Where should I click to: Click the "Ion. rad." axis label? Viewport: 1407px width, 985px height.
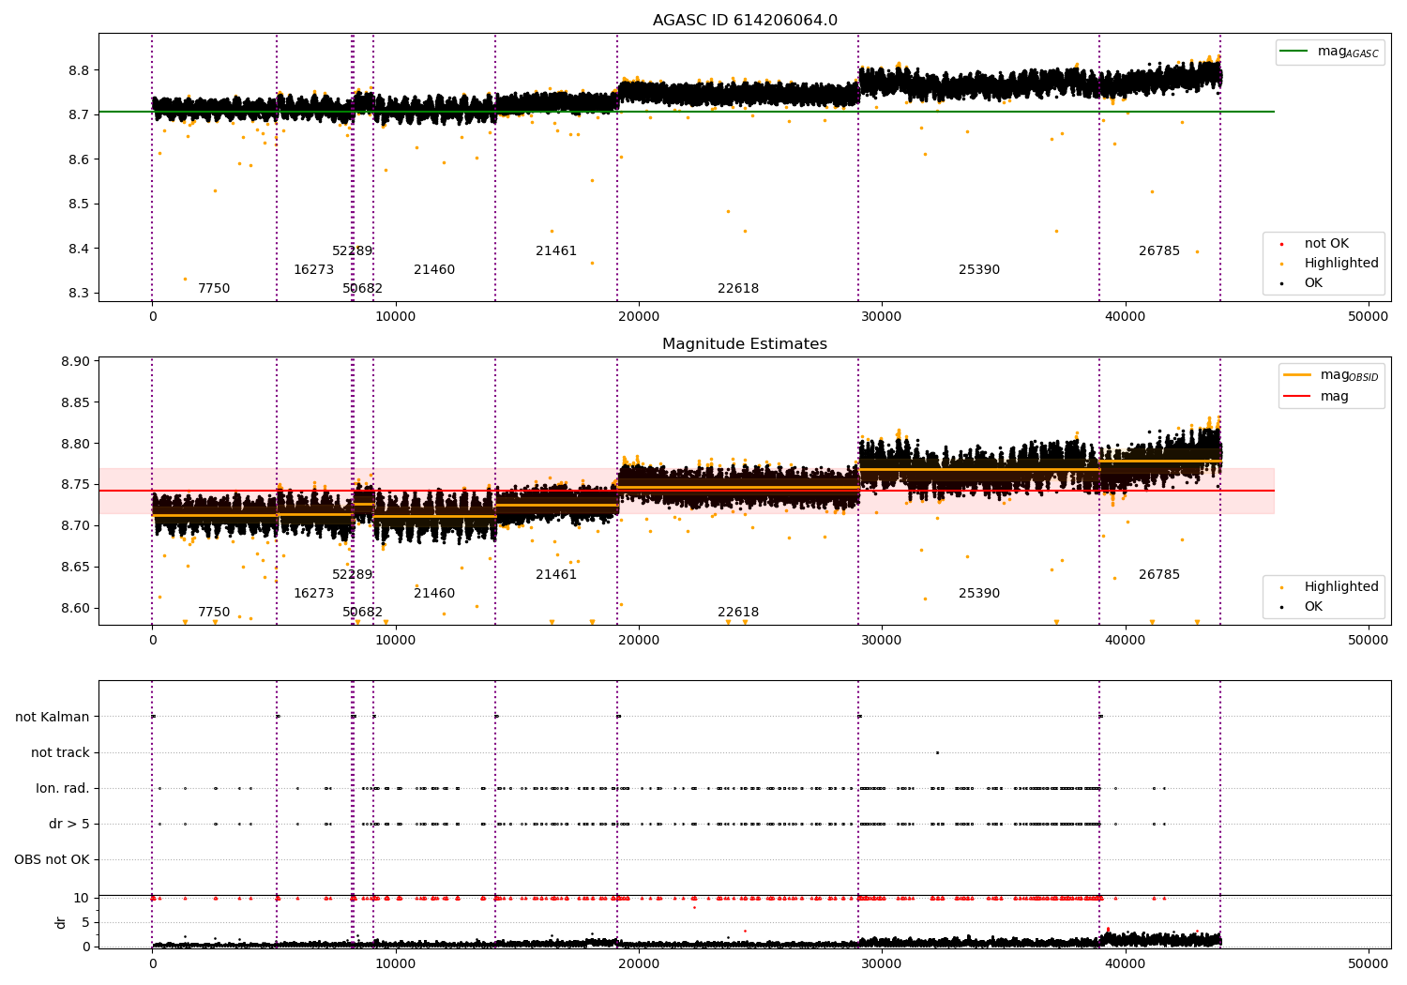coord(63,789)
